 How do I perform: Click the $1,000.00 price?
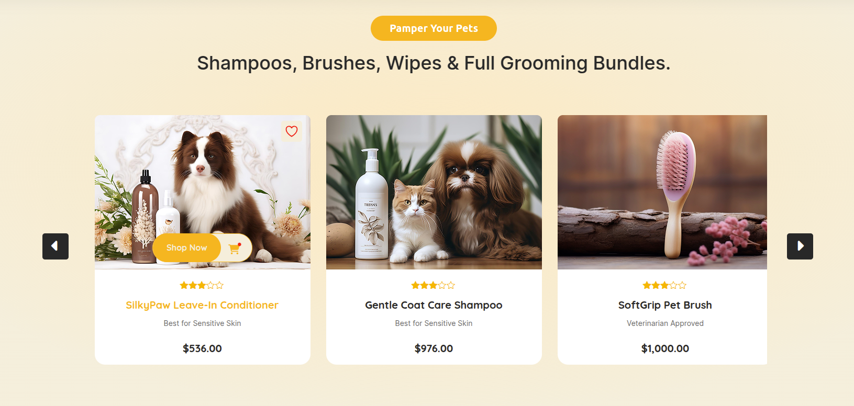point(665,348)
